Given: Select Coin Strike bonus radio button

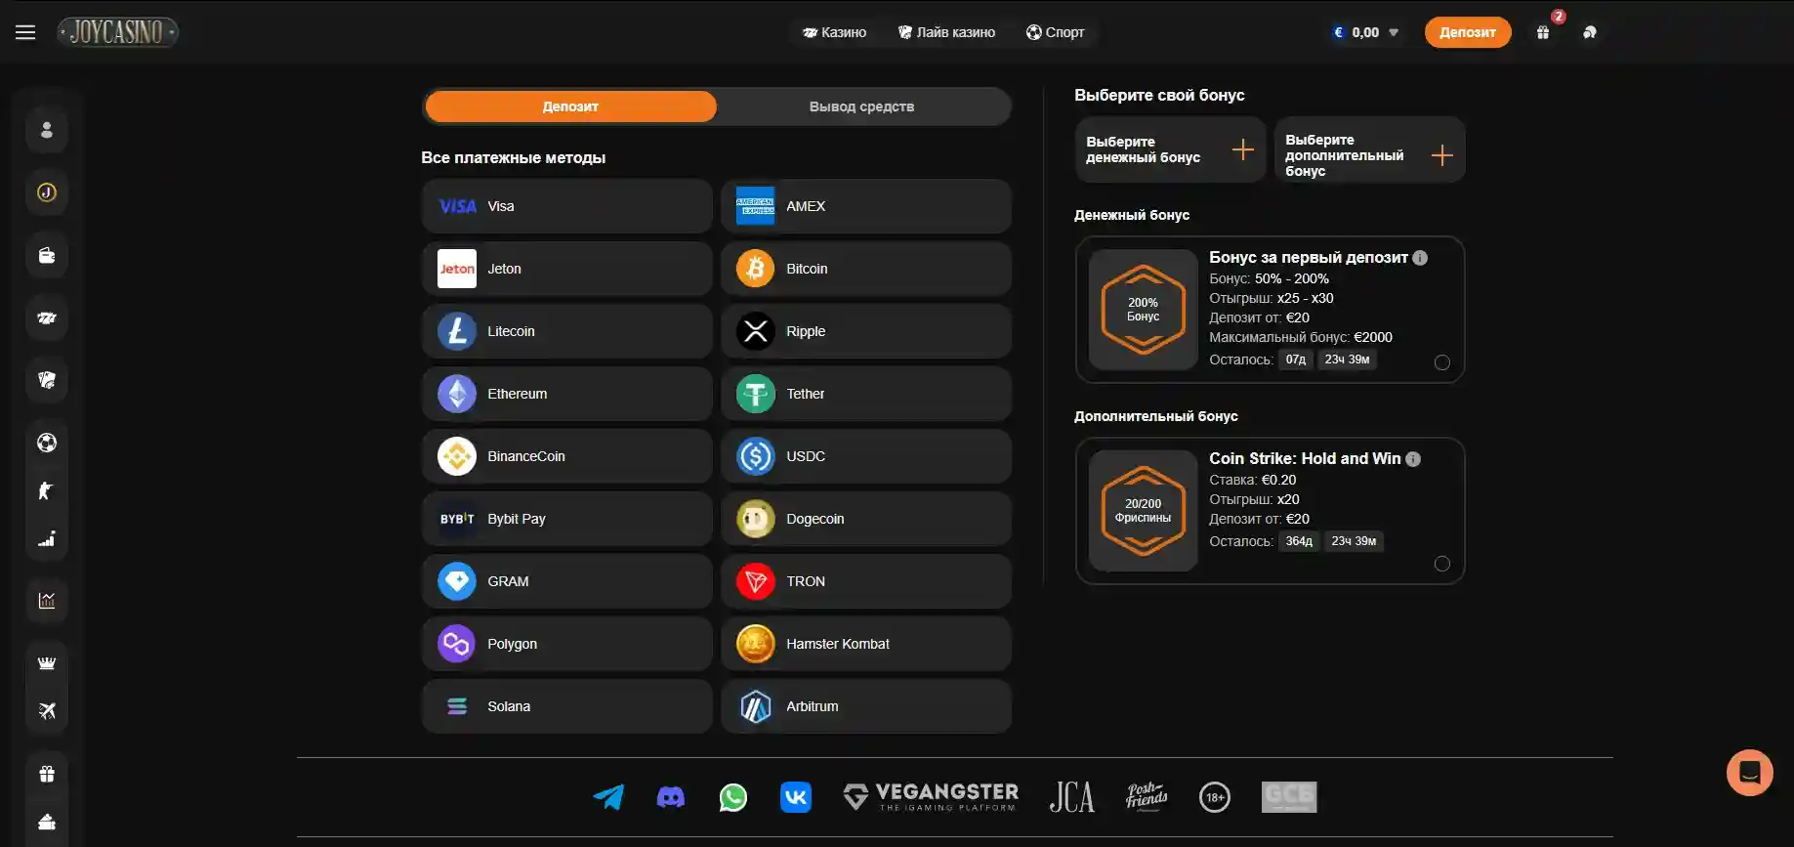Looking at the screenshot, I should click(x=1442, y=564).
